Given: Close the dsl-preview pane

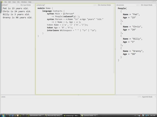Looking at the screenshot, I should [x=155, y=5].
